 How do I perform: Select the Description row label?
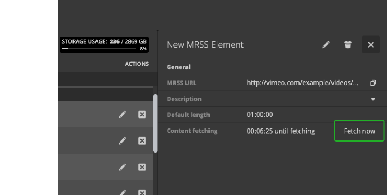(184, 99)
